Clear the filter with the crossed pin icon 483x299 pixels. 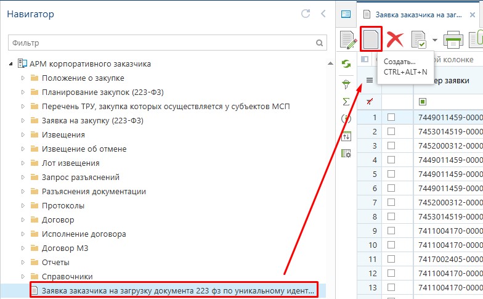[370, 101]
